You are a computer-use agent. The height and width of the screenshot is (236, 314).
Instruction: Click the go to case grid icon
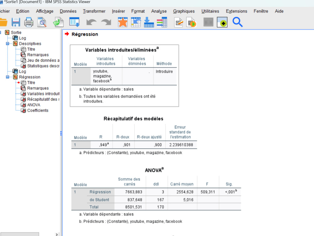[136, 22]
